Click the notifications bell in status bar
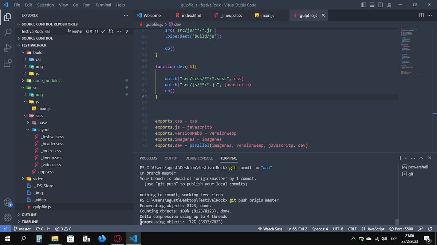 pos(430,229)
